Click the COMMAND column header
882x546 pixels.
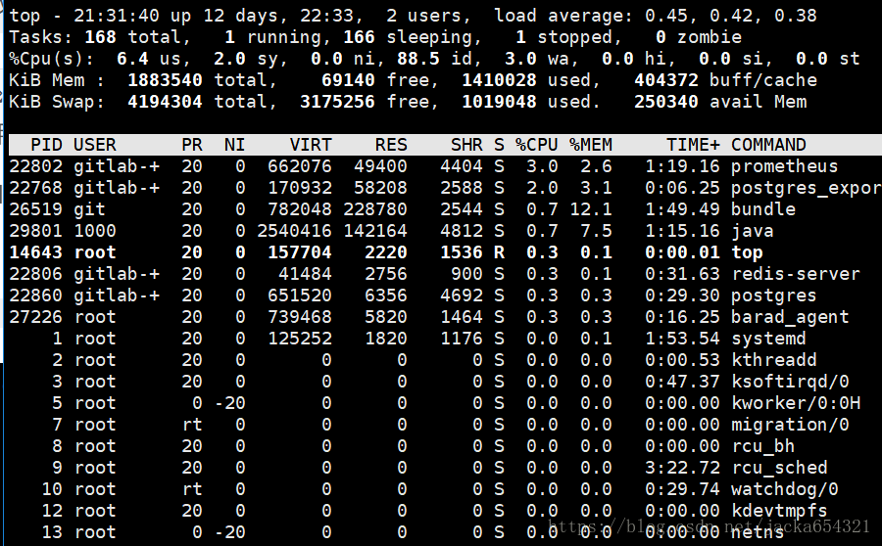coord(768,145)
